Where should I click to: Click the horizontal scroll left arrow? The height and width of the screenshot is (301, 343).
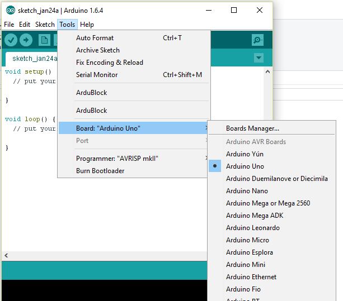coord(6,255)
